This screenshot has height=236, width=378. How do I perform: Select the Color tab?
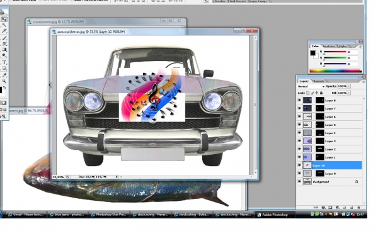coord(315,46)
